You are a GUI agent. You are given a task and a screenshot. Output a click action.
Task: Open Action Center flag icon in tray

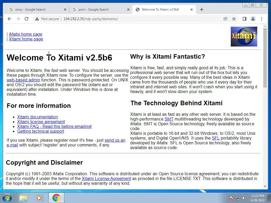click(231, 198)
